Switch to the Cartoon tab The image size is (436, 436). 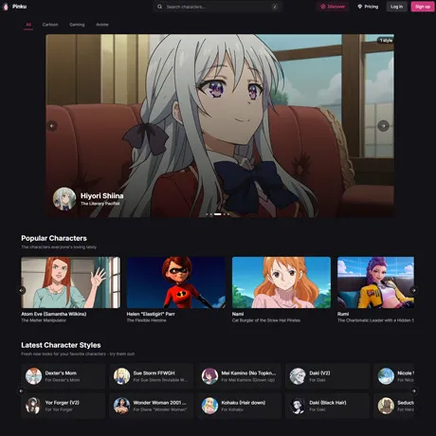tap(50, 25)
